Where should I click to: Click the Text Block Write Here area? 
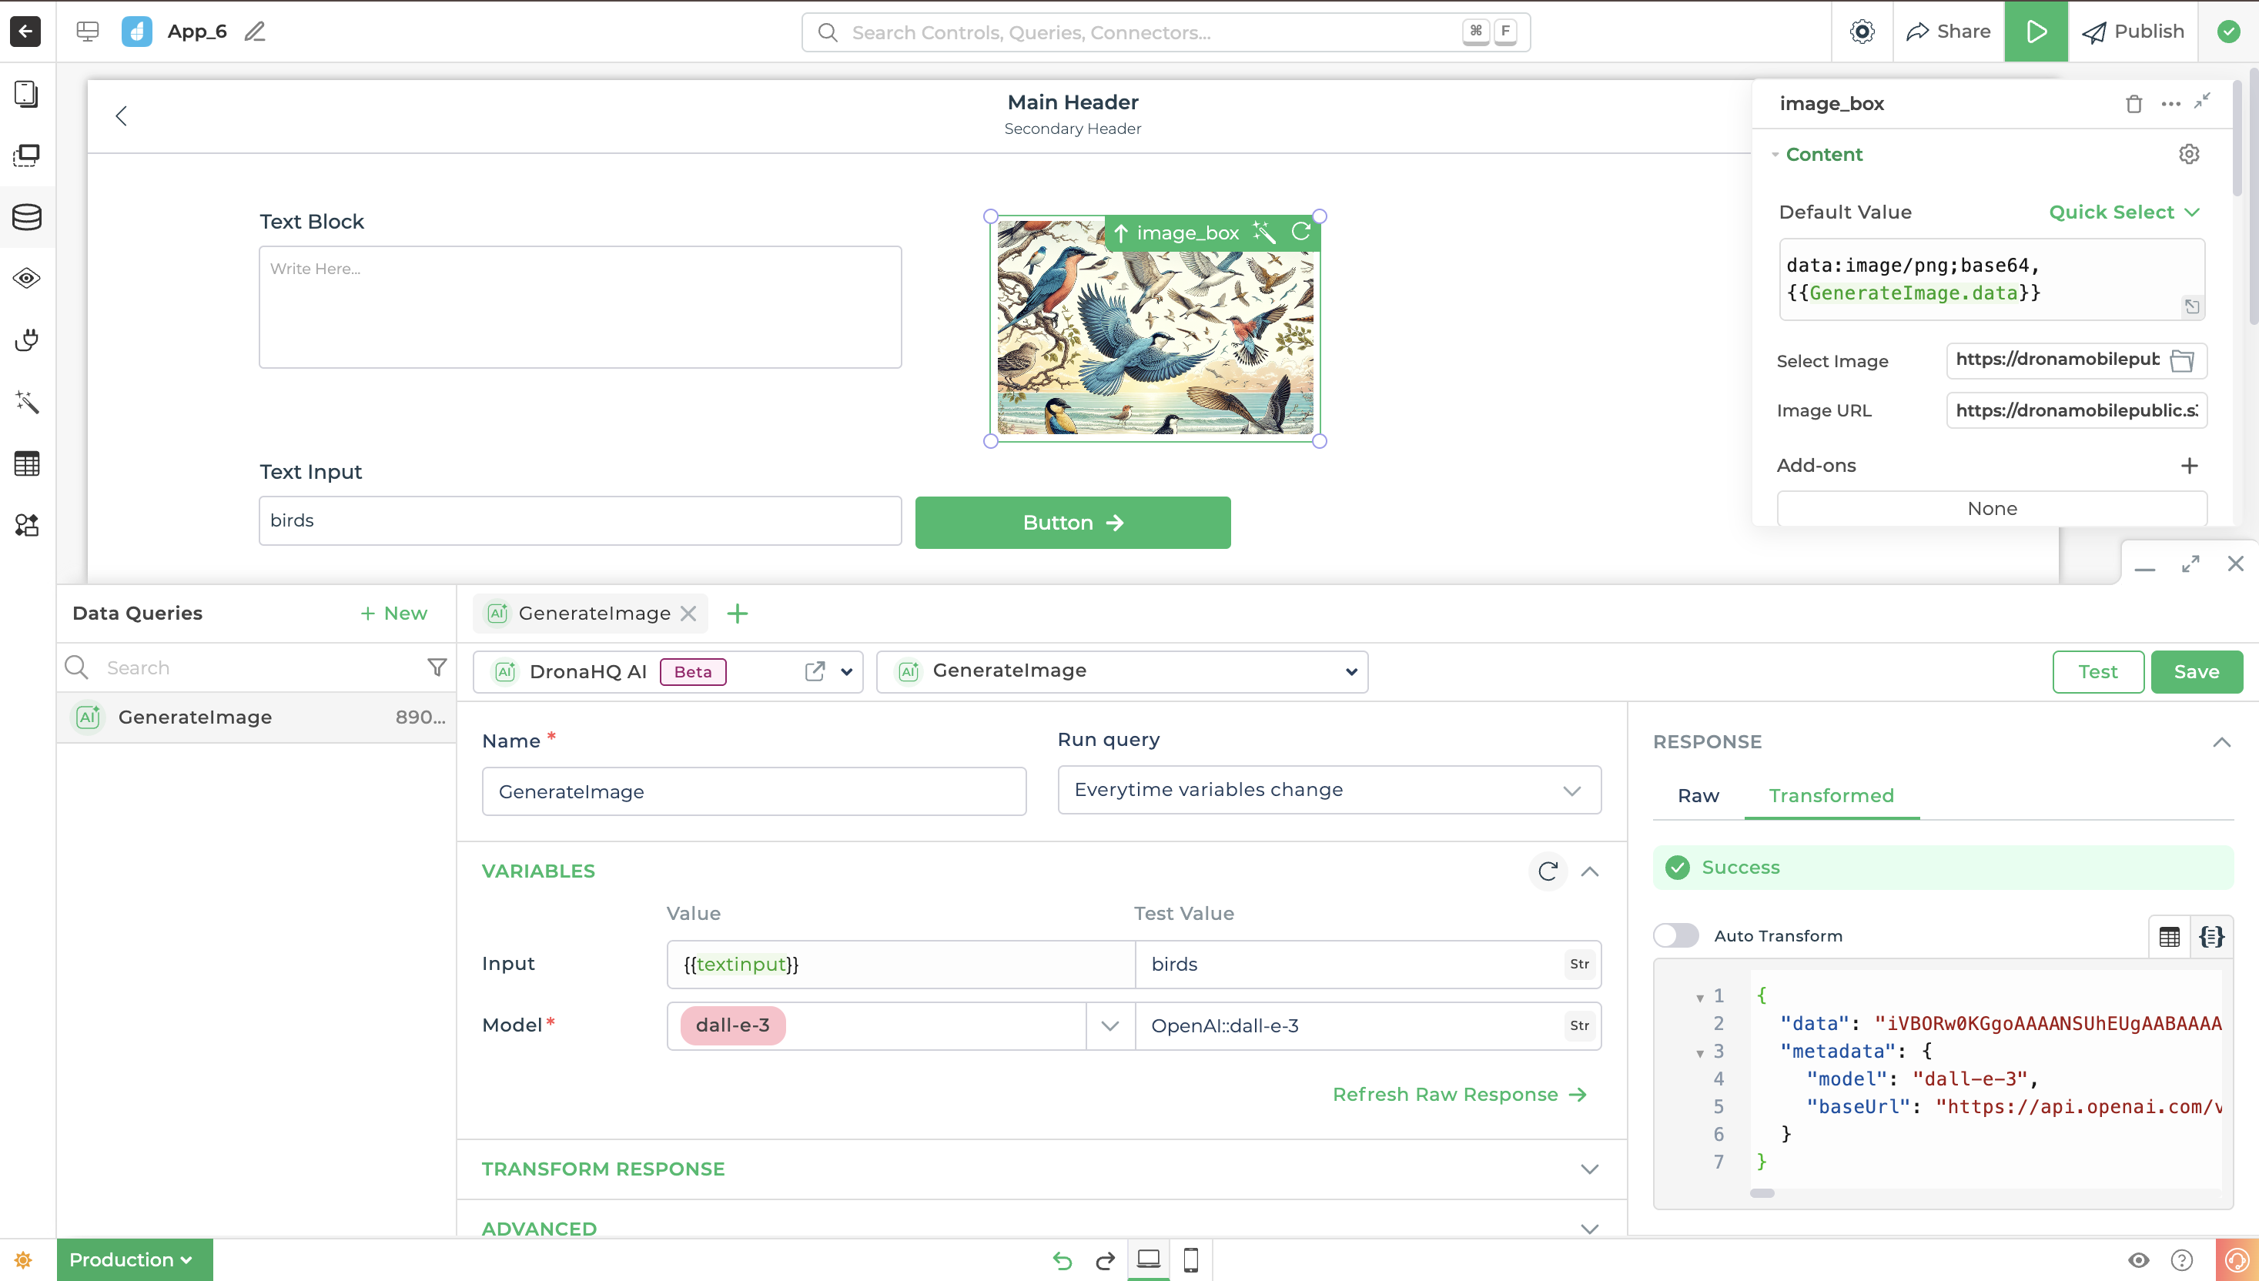pos(580,307)
